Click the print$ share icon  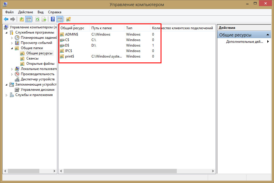(x=62, y=56)
